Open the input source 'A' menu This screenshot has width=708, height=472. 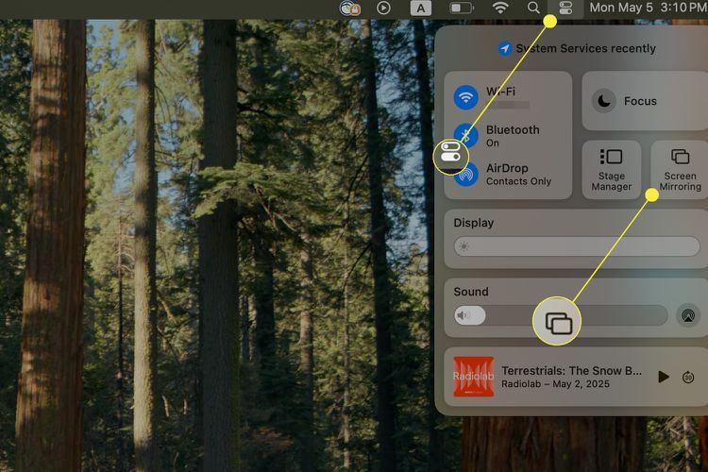tap(421, 8)
